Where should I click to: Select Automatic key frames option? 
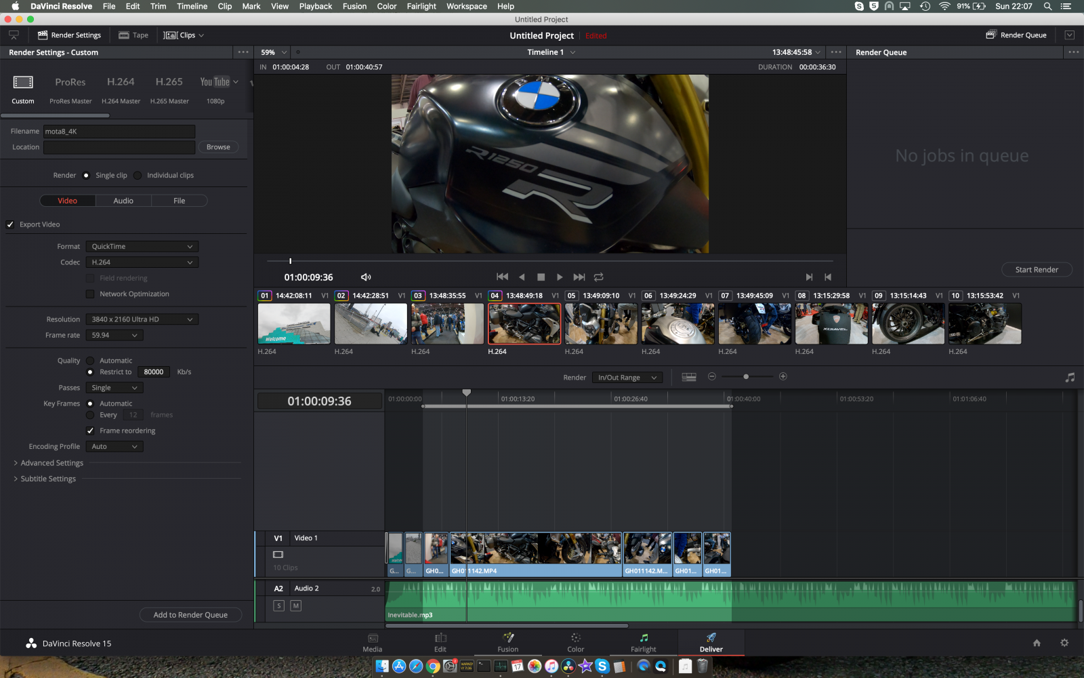click(90, 404)
